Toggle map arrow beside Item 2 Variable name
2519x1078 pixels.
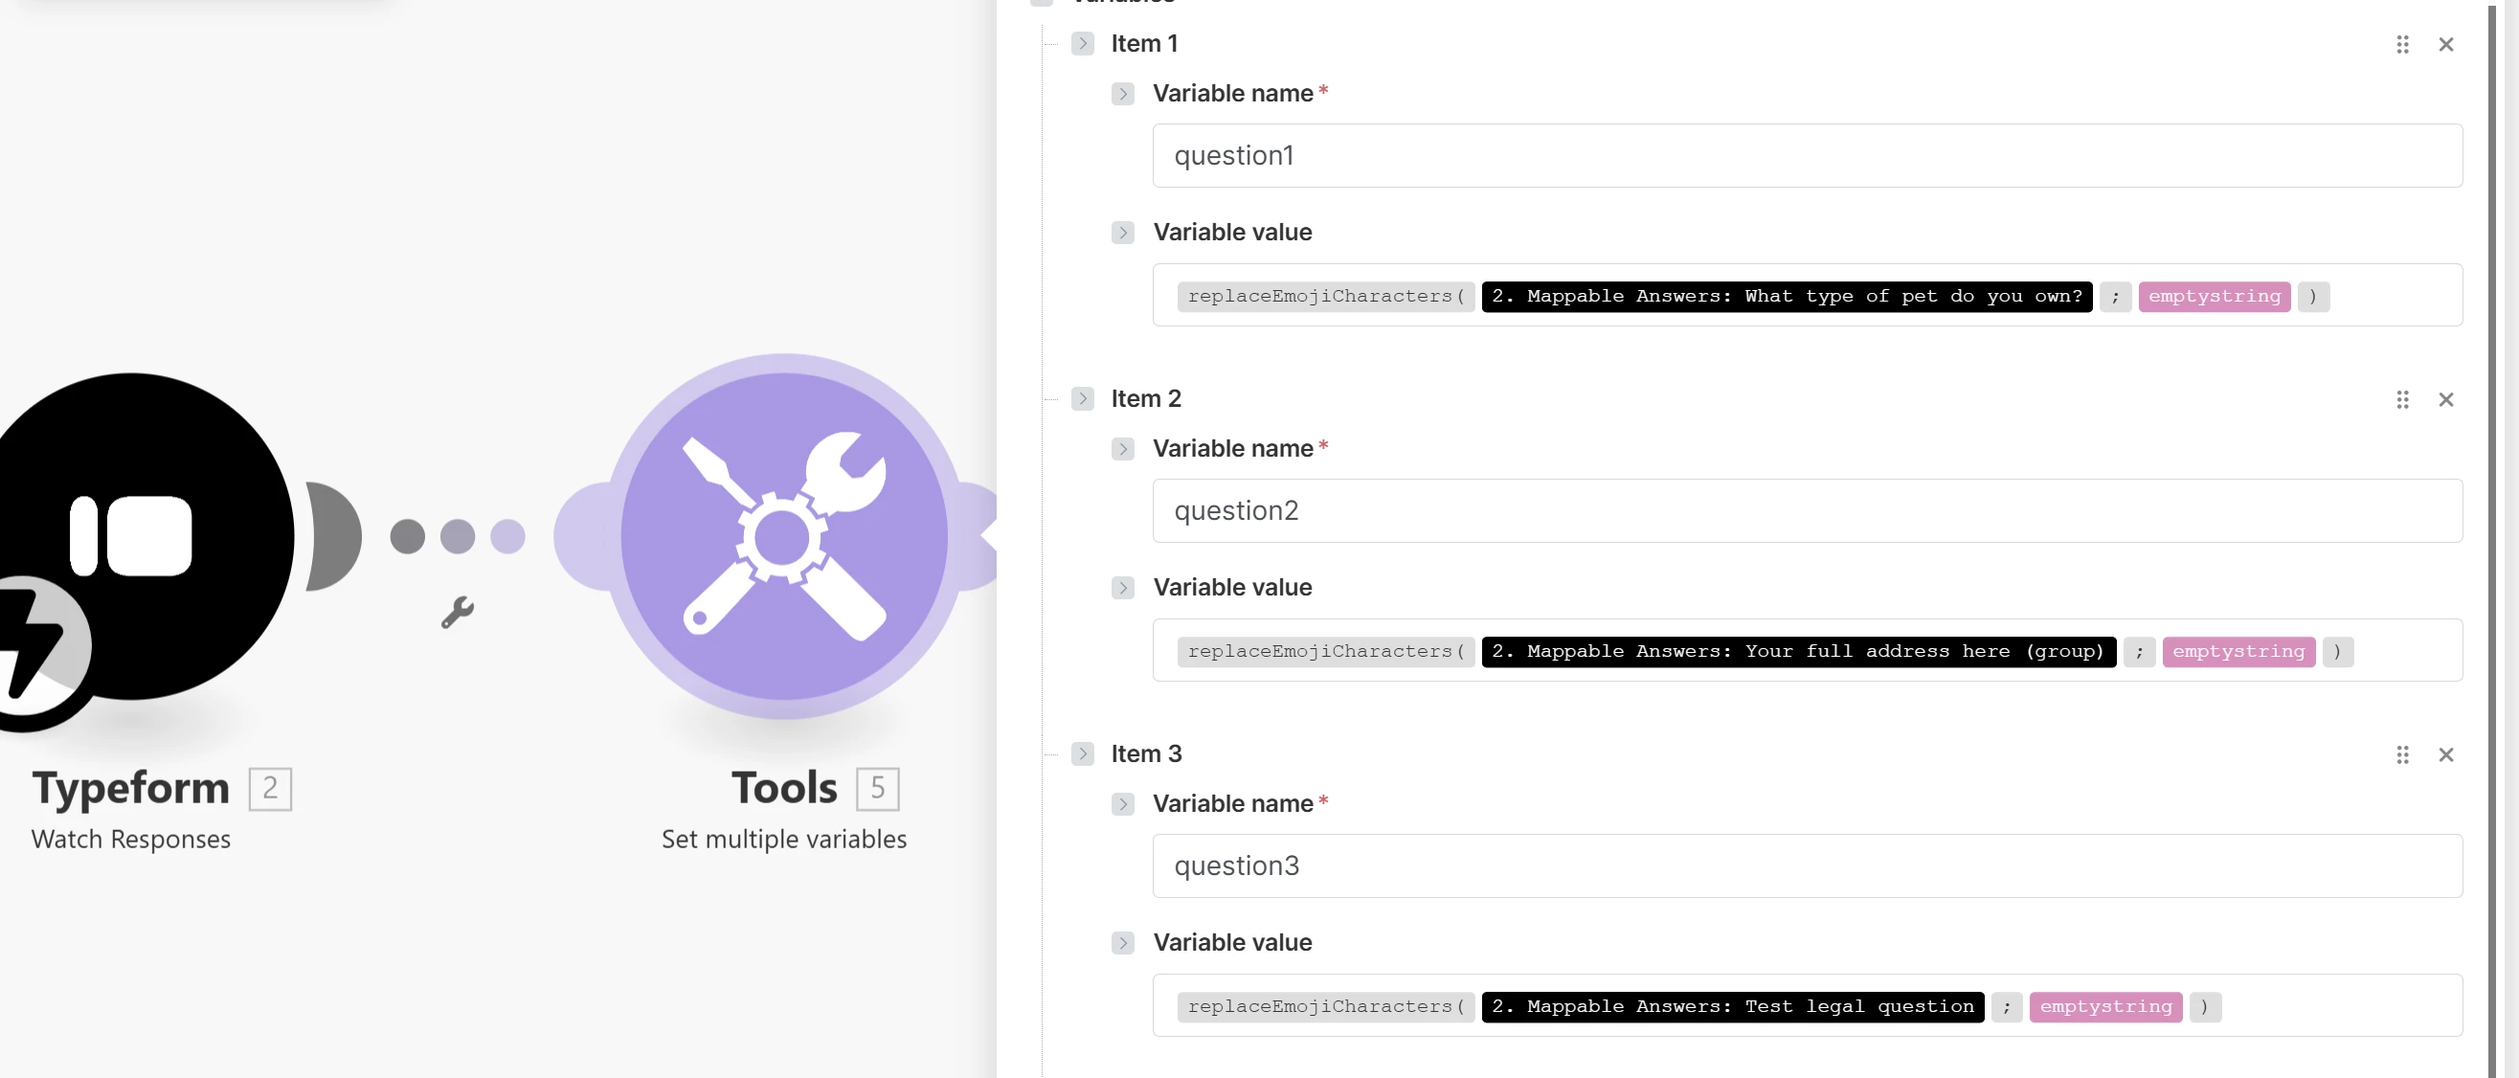pyautogui.click(x=1123, y=449)
